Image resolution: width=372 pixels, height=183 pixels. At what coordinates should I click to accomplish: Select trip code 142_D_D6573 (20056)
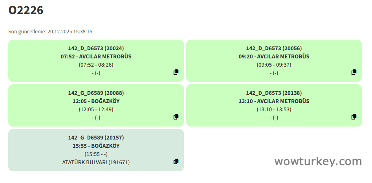point(274,48)
